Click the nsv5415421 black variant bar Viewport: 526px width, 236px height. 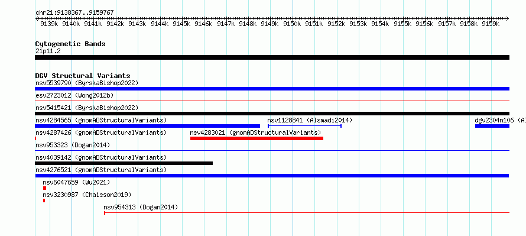click(272, 114)
